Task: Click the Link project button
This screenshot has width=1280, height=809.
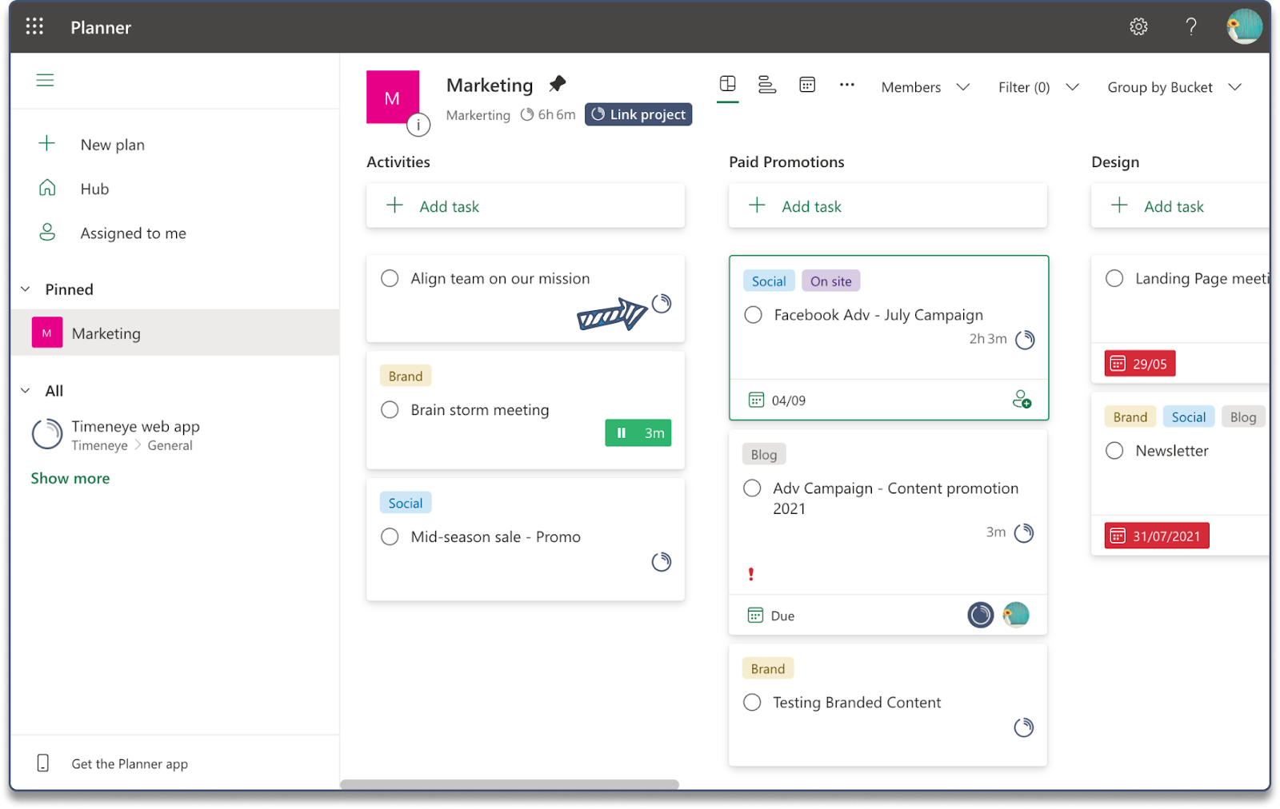Action: (x=638, y=114)
